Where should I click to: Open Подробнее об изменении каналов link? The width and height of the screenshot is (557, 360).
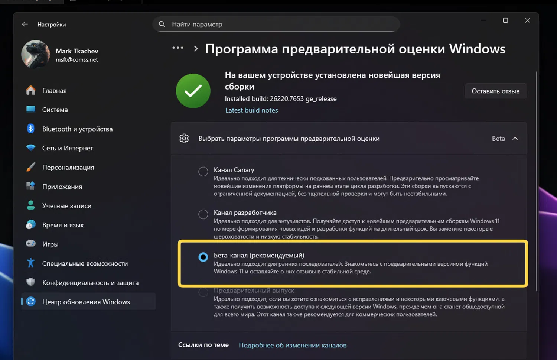[293, 345]
